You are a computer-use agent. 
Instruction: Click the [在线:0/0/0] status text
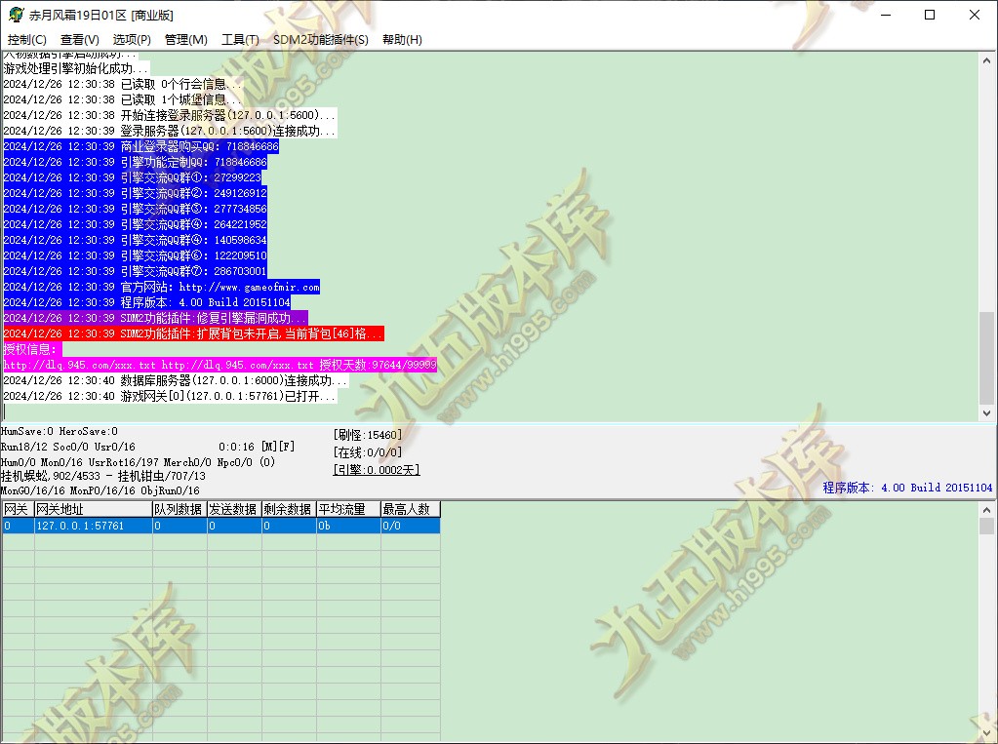click(x=367, y=452)
